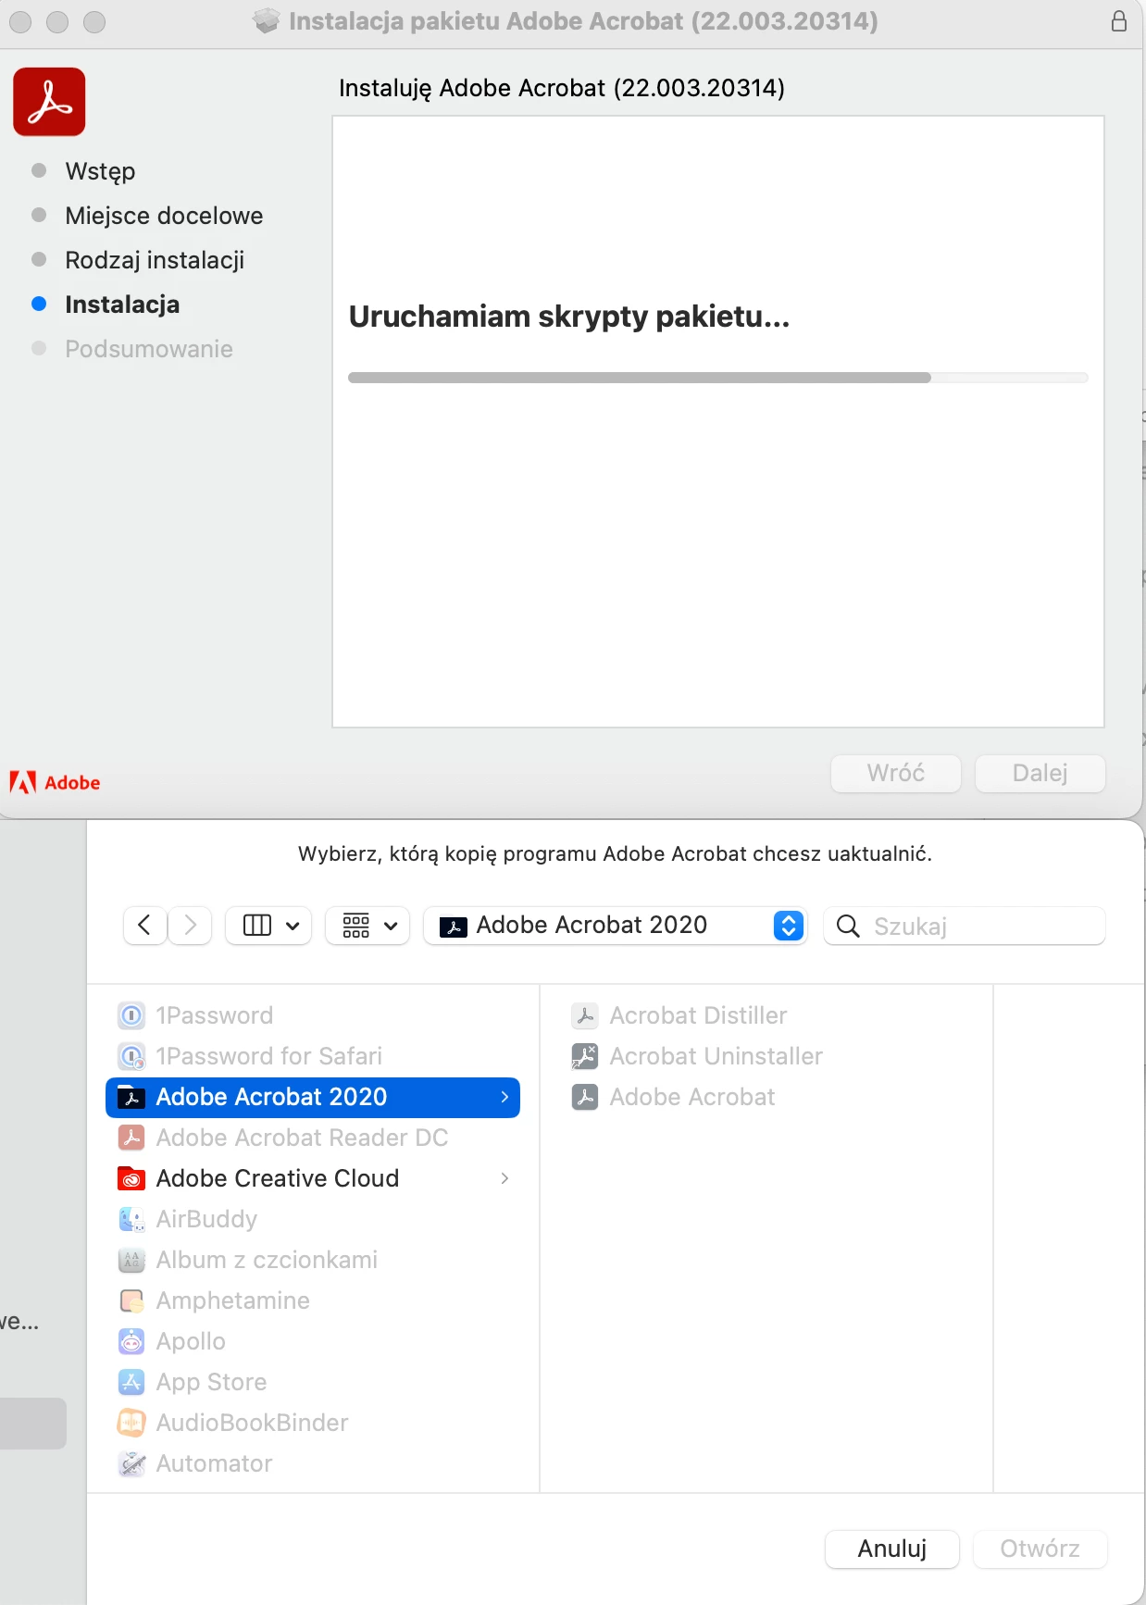Click the Amphetamine entry
1146x1605 pixels.
click(232, 1300)
